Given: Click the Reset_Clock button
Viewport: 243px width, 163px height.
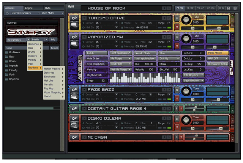Looking at the screenshot, I should (145, 53).
